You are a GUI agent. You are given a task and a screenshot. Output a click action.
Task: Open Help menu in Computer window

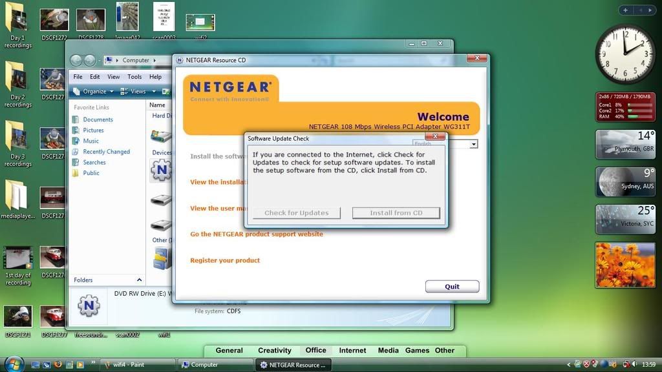pos(155,77)
